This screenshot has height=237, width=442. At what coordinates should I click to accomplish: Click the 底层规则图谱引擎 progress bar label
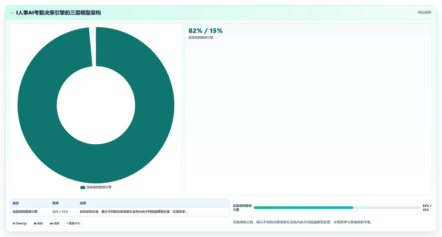coord(242,208)
